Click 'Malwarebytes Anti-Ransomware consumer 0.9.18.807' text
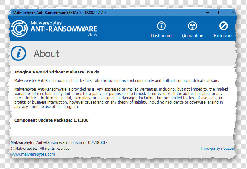Image resolution: width=247 pixels, height=169 pixels. pyautogui.click(x=59, y=143)
